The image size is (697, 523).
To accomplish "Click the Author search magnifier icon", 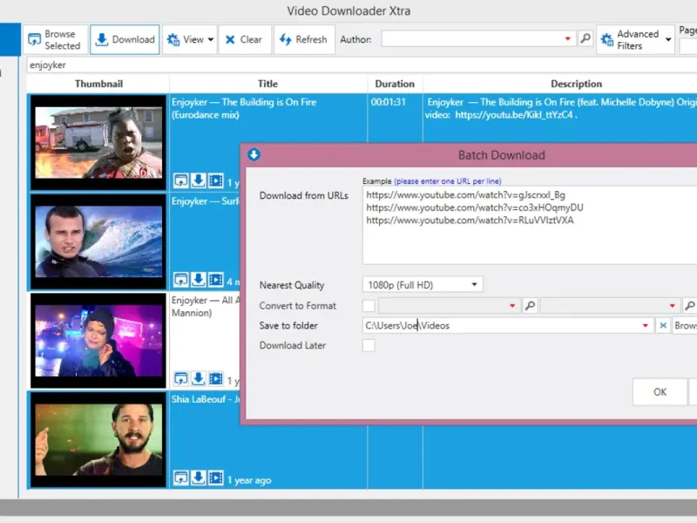I will 585,38.
